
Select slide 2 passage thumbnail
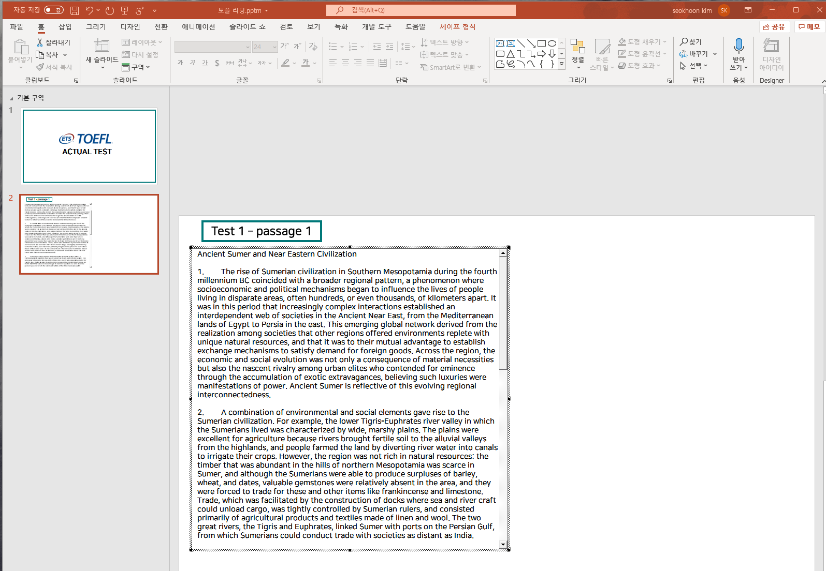[x=89, y=234]
